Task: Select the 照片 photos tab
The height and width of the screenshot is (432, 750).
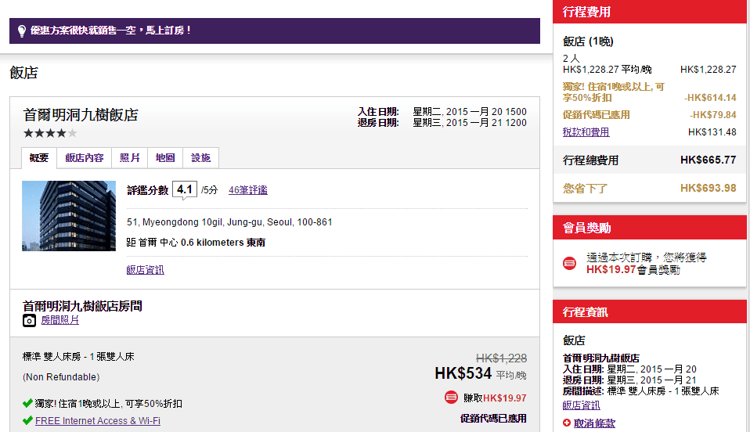Action: pyautogui.click(x=130, y=158)
